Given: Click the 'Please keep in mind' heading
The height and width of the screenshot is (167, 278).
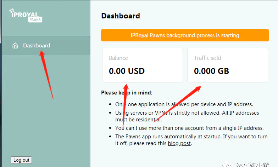Looking at the screenshot, I should (127, 93).
